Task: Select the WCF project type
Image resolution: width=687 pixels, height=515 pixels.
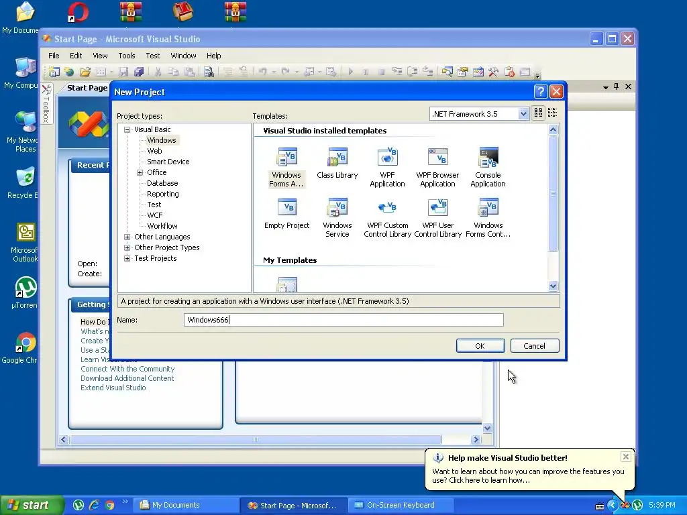Action: point(155,215)
